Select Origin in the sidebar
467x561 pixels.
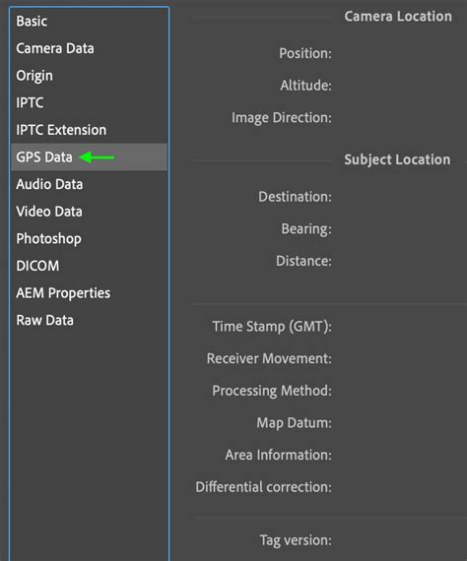pos(34,76)
